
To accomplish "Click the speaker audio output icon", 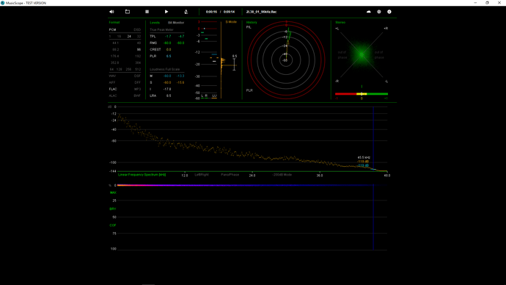I will [x=111, y=12].
